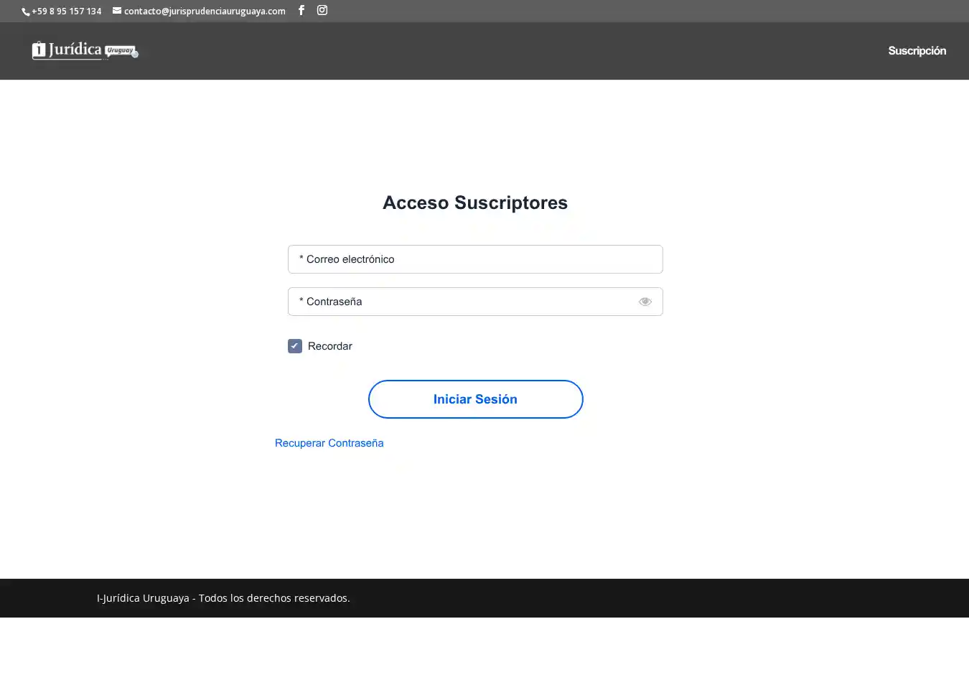Click the phone handset icon
969x675 pixels.
[x=26, y=11]
